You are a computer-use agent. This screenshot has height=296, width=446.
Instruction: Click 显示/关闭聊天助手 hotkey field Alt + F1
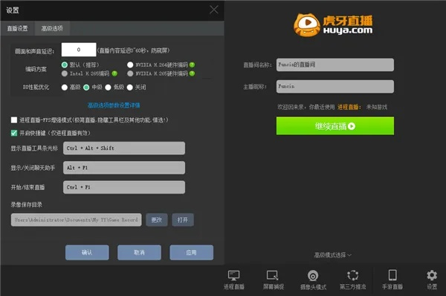click(x=124, y=168)
